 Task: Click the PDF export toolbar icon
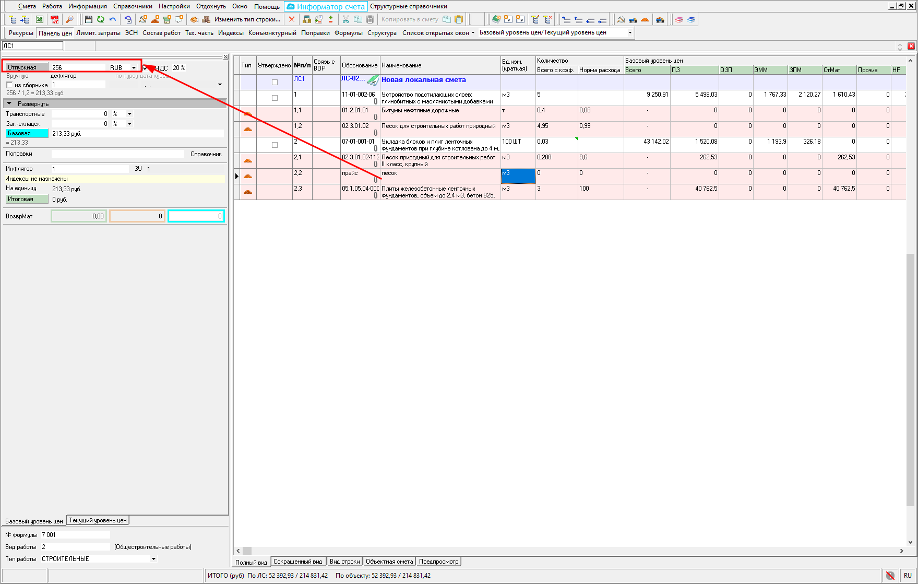point(54,20)
